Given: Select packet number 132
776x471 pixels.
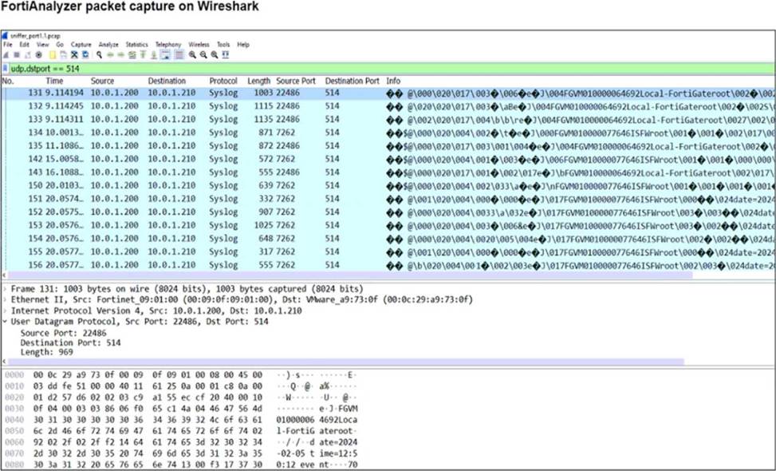Looking at the screenshot, I should (x=388, y=106).
